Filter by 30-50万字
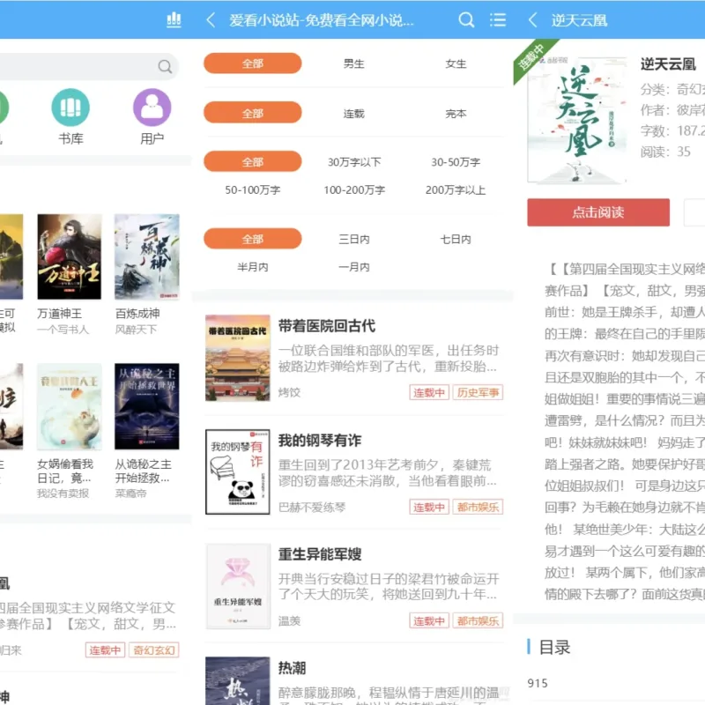Screen dimensions: 705x705 [456, 162]
